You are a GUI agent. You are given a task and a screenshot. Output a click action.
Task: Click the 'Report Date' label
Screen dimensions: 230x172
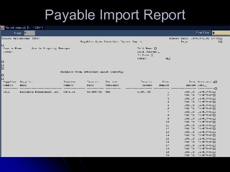click(x=179, y=38)
